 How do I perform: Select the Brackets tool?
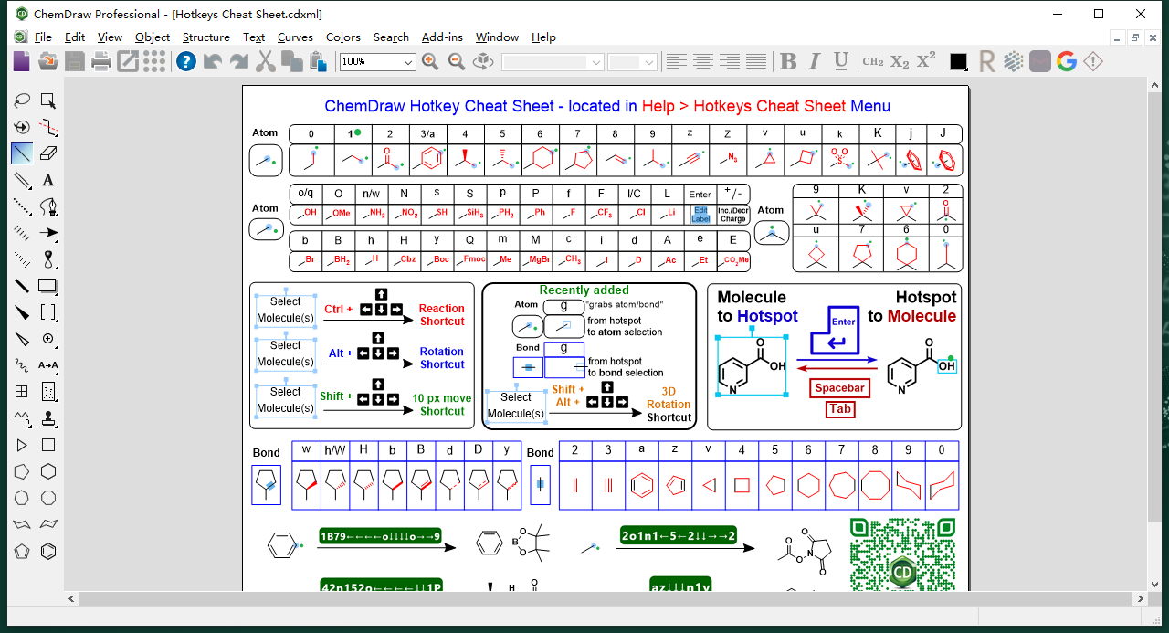pyautogui.click(x=48, y=312)
